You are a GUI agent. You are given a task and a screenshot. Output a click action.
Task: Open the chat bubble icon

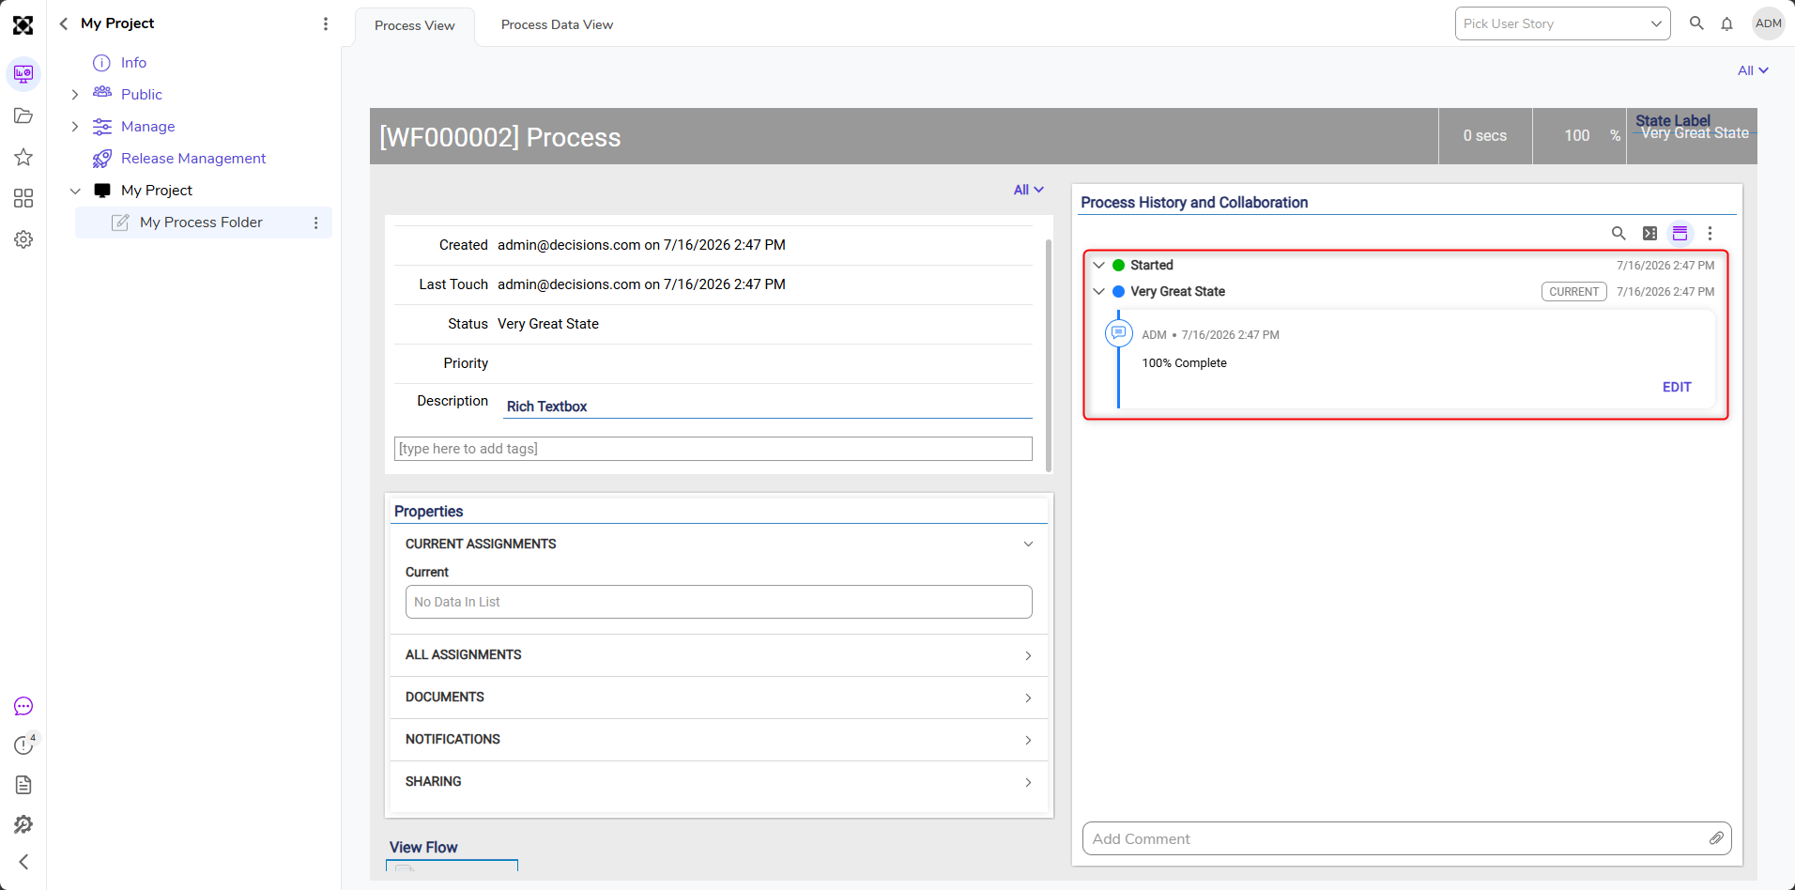(23, 706)
